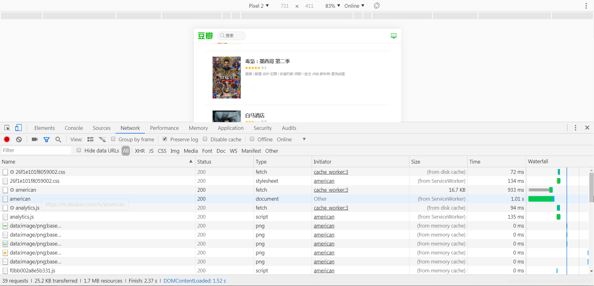Viewport: 594px width, 286px height.
Task: Open the Pixel 2 device dropdown
Action: (259, 6)
